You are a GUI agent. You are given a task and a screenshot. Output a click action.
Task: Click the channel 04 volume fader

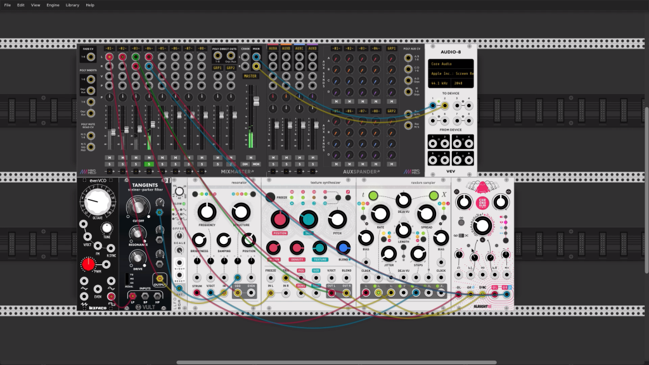[153, 124]
